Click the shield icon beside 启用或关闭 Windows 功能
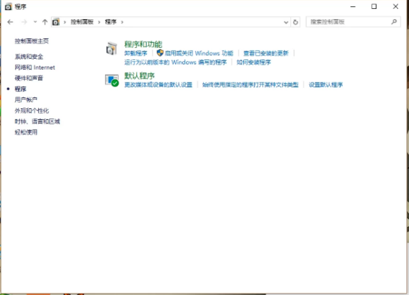This screenshot has height=295, width=409. point(160,53)
